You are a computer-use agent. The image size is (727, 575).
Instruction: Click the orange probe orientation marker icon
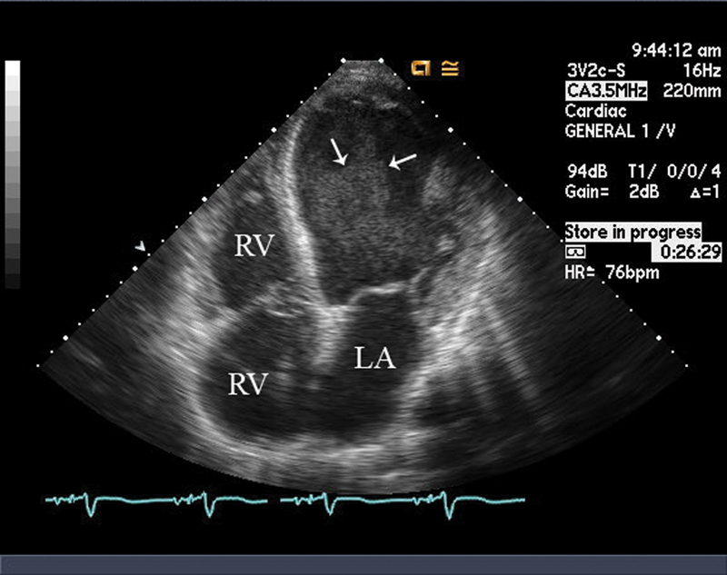point(421,66)
